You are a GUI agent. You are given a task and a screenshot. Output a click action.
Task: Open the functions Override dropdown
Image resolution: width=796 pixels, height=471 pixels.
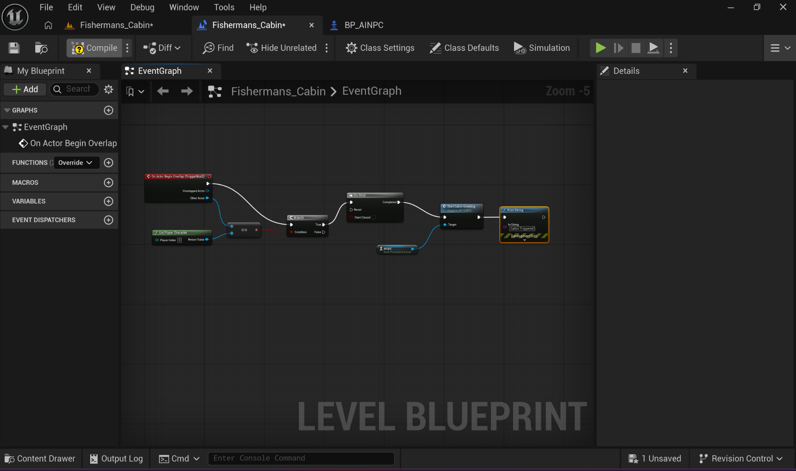coord(76,163)
